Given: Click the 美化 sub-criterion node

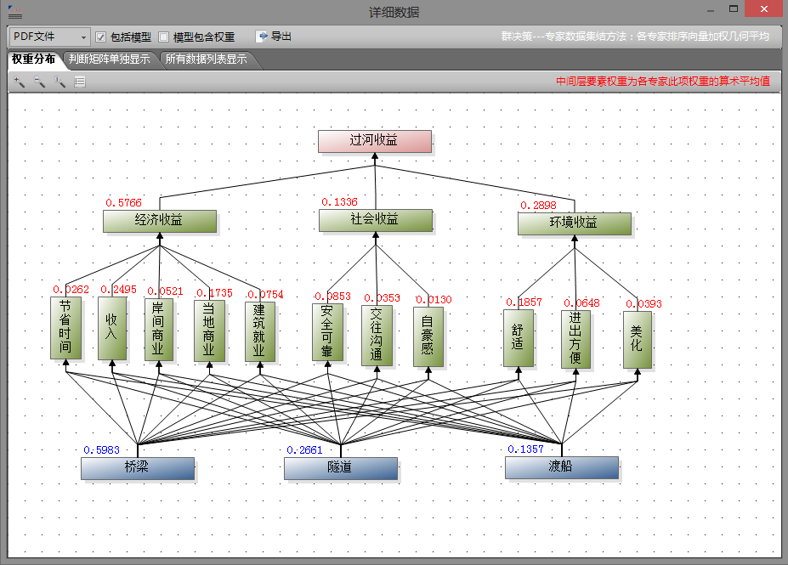Looking at the screenshot, I should point(638,340).
